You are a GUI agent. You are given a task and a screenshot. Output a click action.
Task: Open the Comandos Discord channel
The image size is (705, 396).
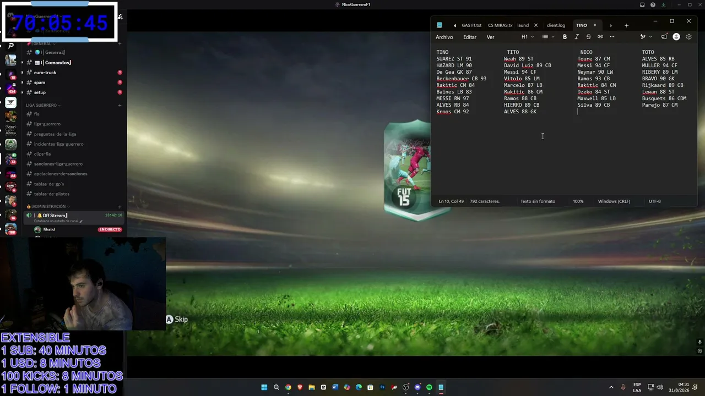point(53,63)
